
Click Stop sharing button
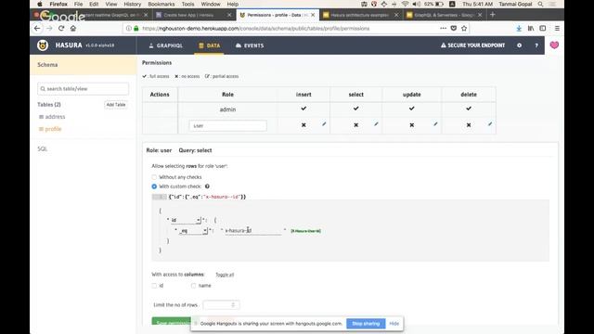(x=366, y=324)
